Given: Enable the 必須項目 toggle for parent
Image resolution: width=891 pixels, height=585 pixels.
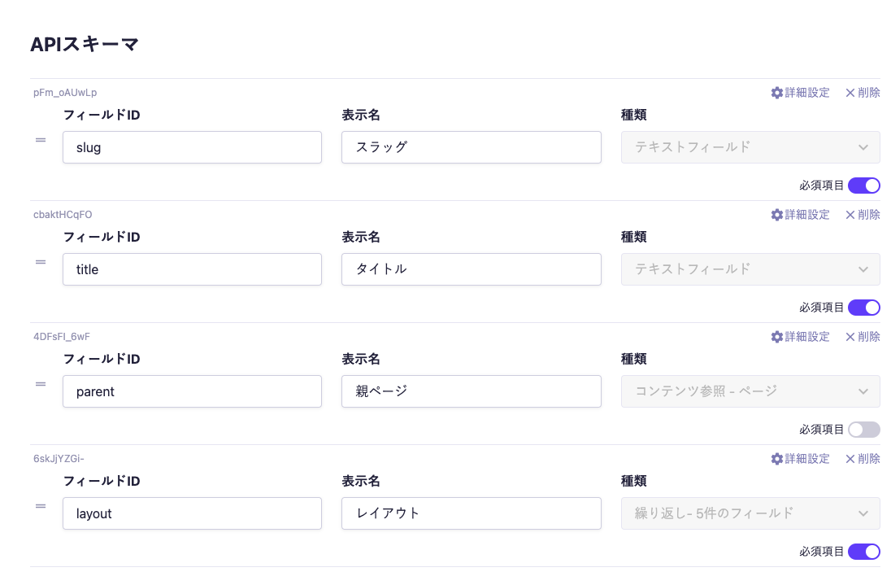Looking at the screenshot, I should point(864,429).
